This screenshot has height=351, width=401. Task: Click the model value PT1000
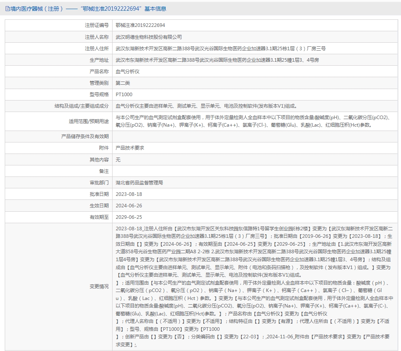click(x=124, y=95)
